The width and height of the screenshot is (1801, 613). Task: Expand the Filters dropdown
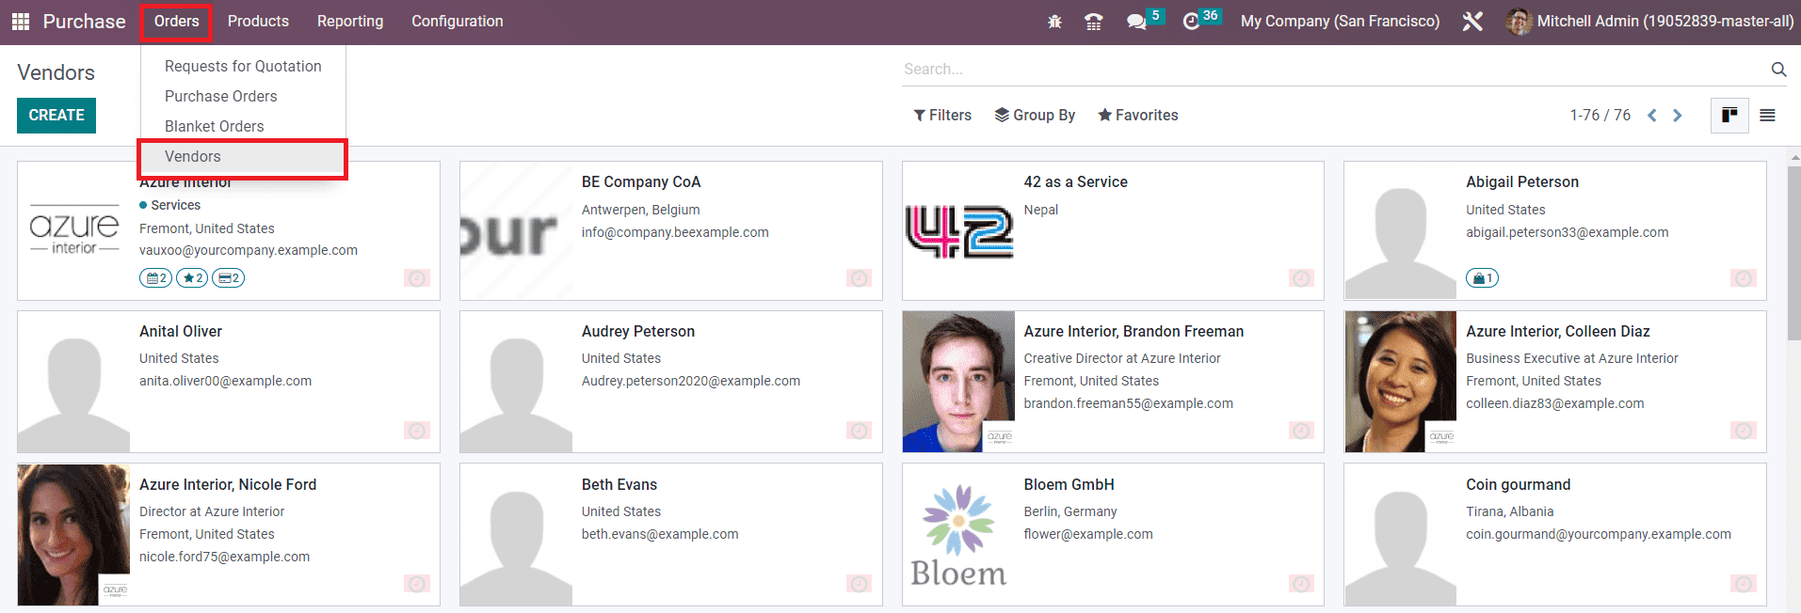click(942, 115)
